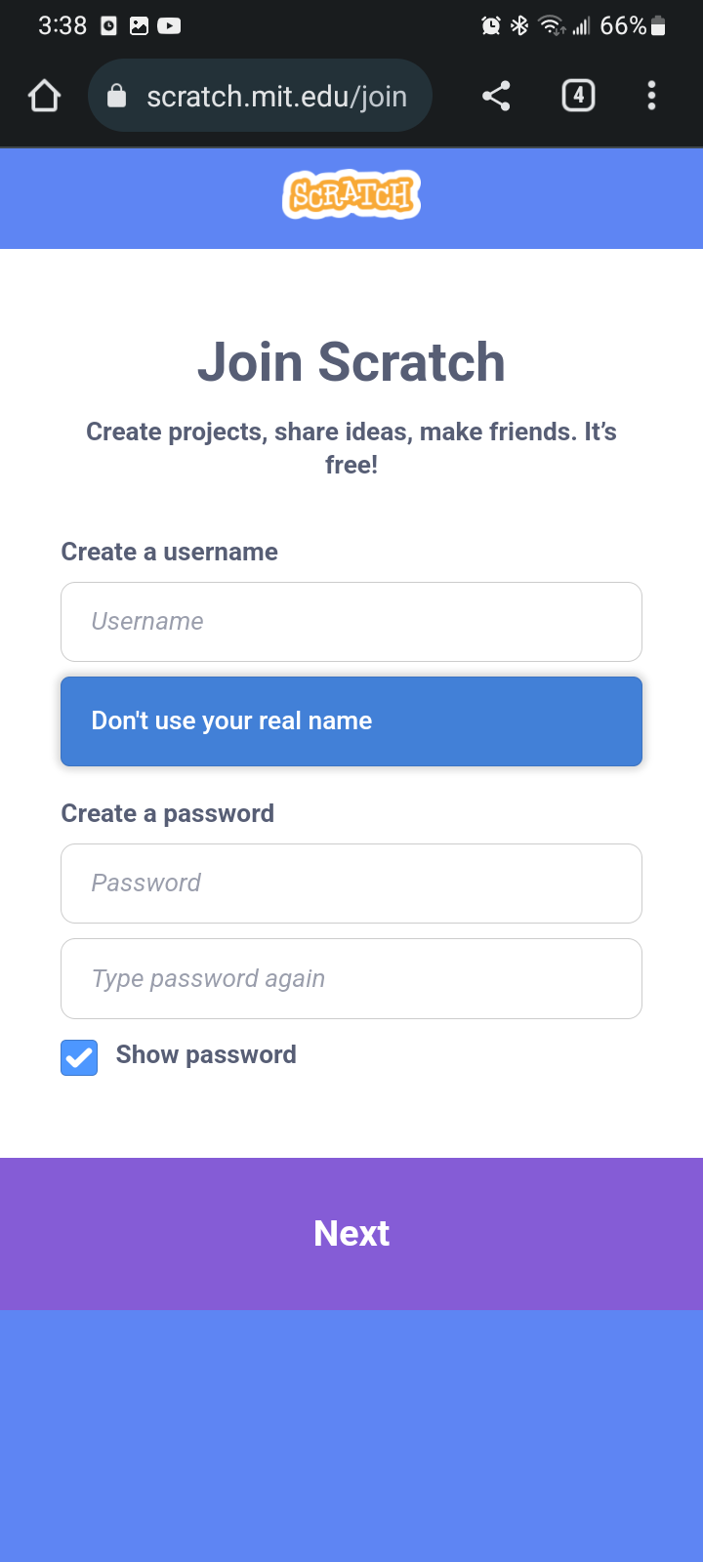Tap the alarm clock status icon
703x1562 pixels.
pos(491,26)
